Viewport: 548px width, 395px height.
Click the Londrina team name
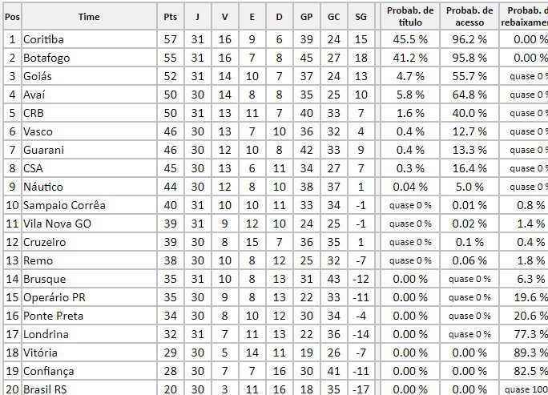(x=46, y=334)
